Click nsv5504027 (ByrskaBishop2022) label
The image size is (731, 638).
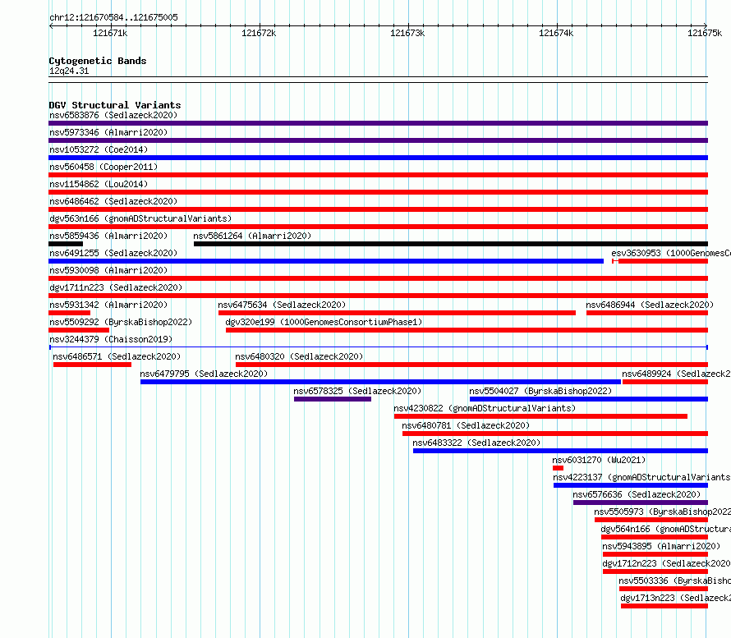(x=540, y=391)
